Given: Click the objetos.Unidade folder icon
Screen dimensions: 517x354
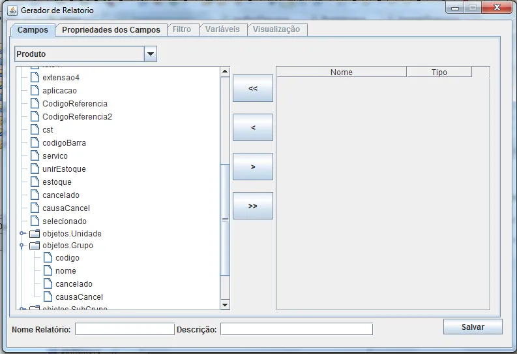Looking at the screenshot, I should [35, 233].
